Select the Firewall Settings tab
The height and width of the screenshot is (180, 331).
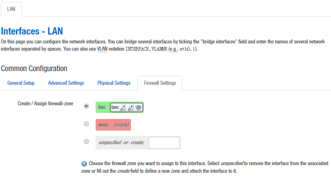tap(160, 83)
